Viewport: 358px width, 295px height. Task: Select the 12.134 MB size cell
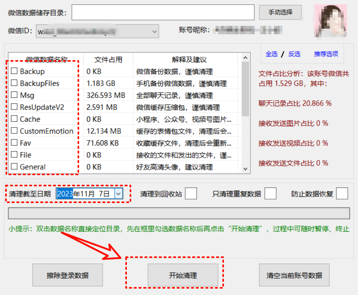tap(104, 131)
